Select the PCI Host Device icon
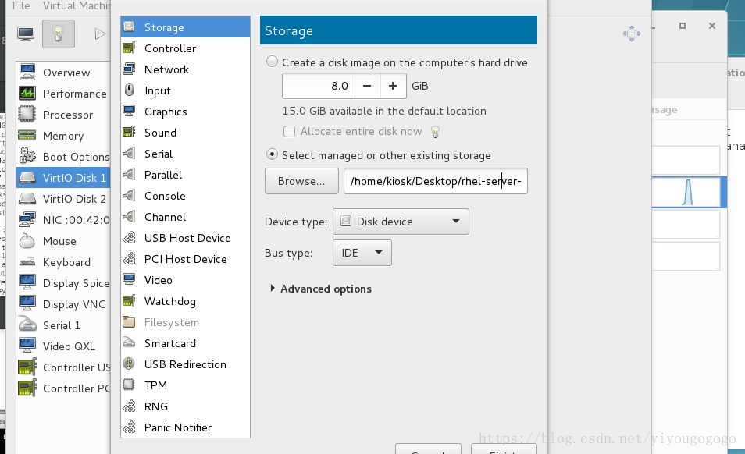The height and width of the screenshot is (454, 745). [129, 258]
